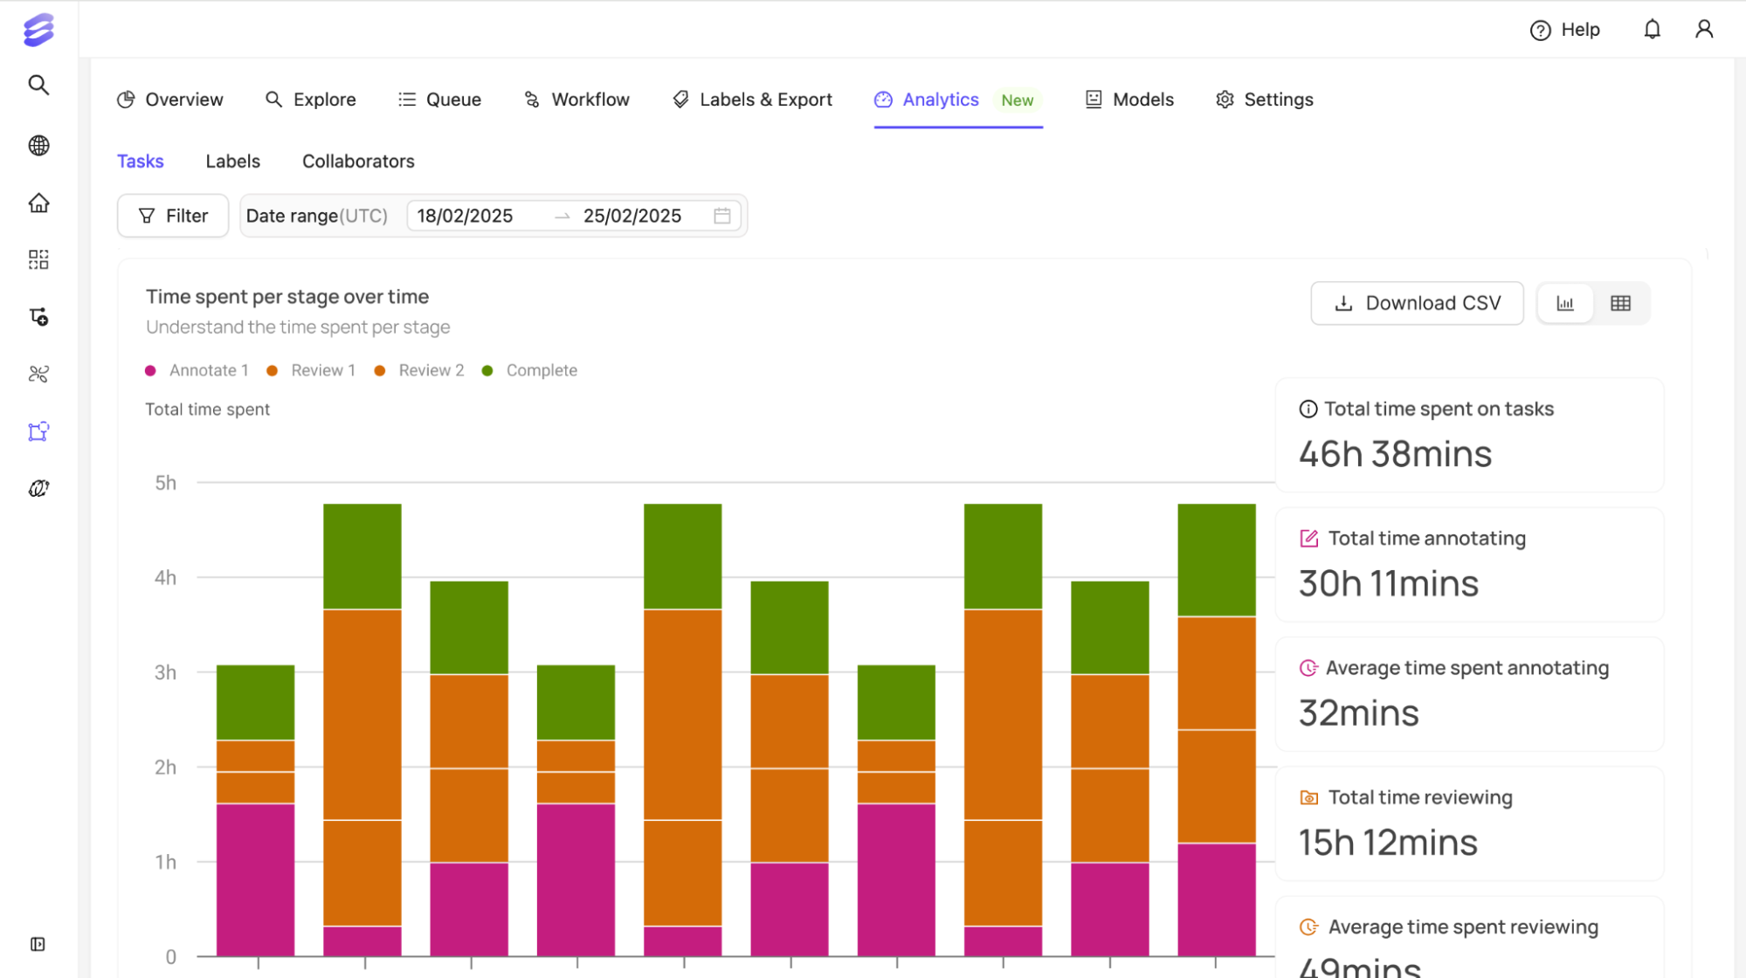Viewport: 1746px width, 978px height.
Task: Open the date range calendar picker
Action: (721, 216)
